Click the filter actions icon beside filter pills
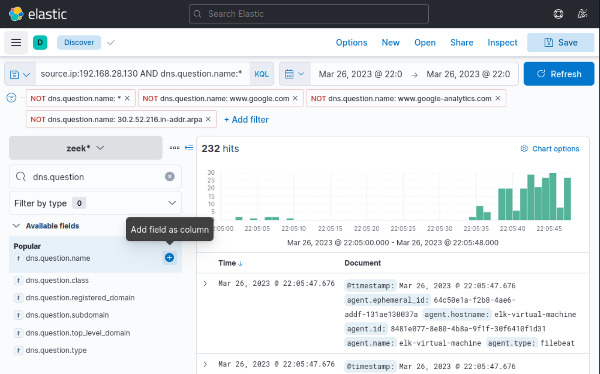 click(x=11, y=98)
